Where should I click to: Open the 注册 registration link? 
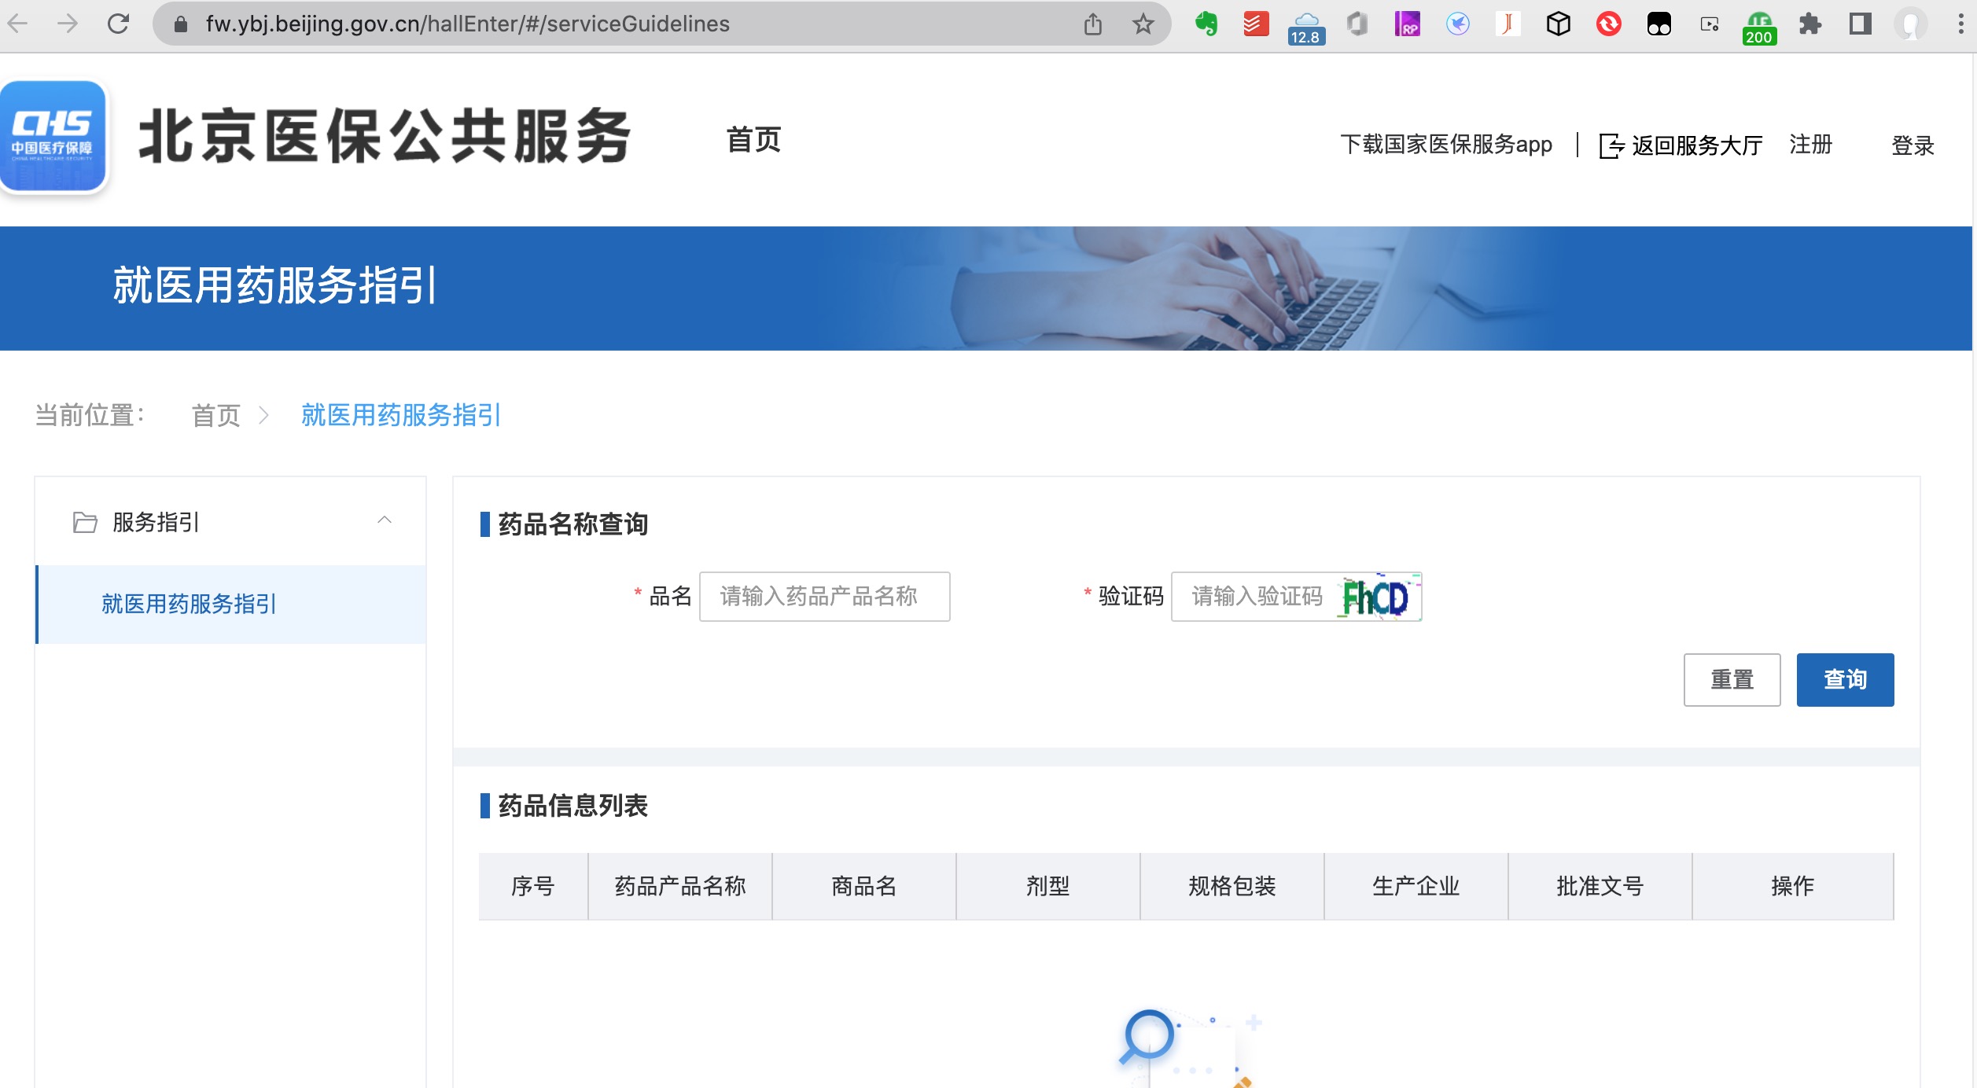click(1810, 145)
